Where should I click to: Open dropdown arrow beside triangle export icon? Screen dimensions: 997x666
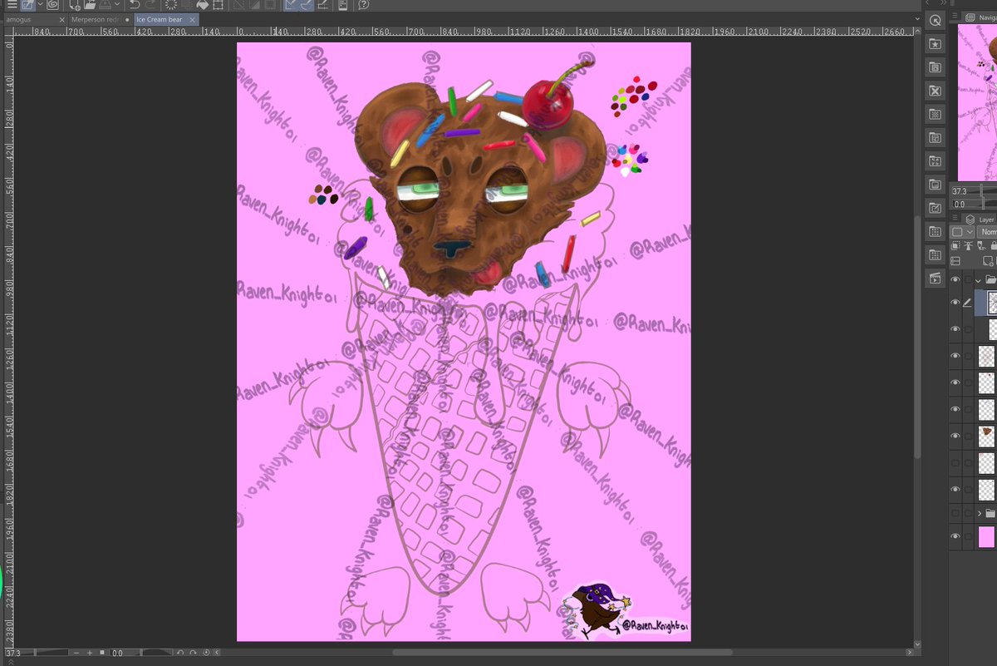coord(117,5)
